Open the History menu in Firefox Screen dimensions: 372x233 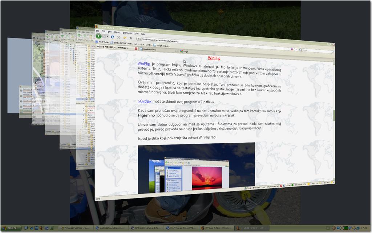[117, 32]
